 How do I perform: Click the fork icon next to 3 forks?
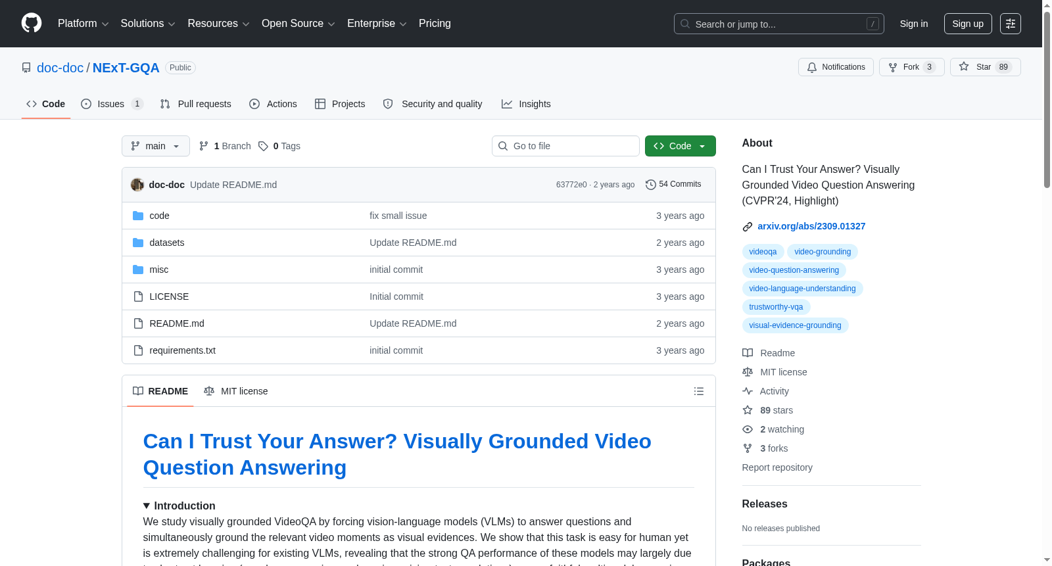(748, 448)
